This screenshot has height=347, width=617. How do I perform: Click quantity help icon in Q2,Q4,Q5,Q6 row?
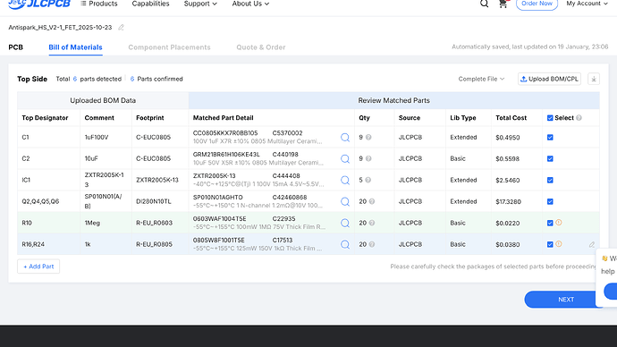pyautogui.click(x=372, y=201)
